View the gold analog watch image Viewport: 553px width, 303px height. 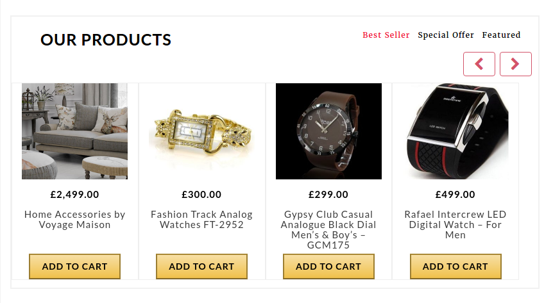pos(201,131)
